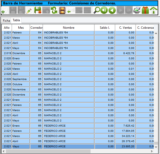Click the envelope with green arrow icon

(71, 10)
